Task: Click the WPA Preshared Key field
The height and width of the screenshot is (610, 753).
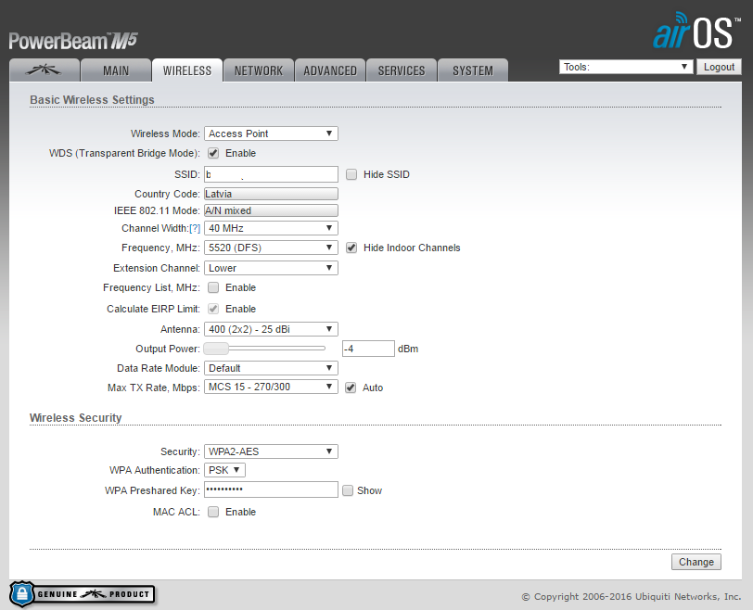Action: (x=271, y=489)
